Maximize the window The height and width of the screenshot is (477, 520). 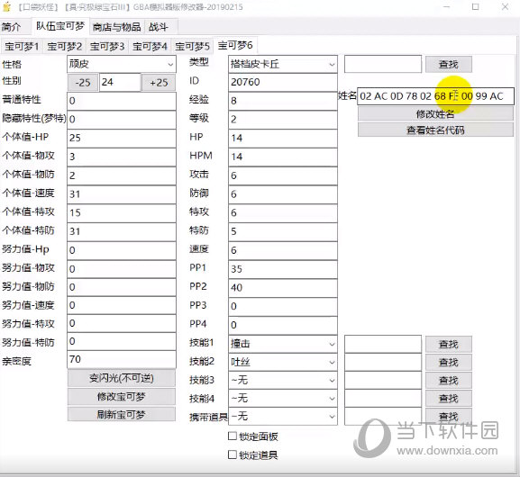(475, 6)
